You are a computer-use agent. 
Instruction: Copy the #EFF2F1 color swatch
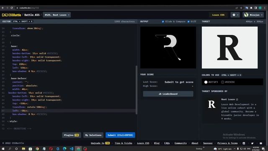click(211, 82)
